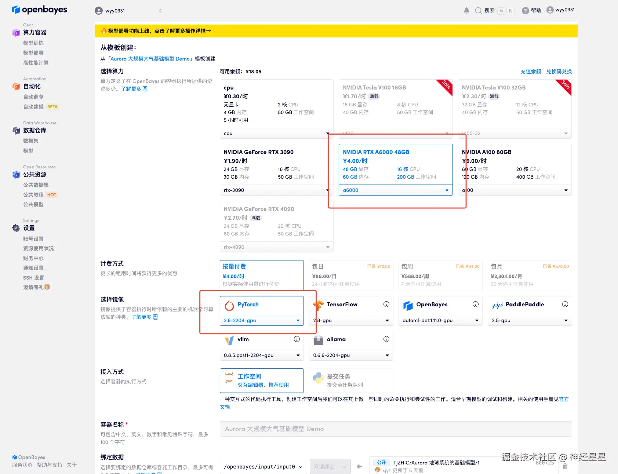Open the a6000 type dropdown
Viewport: 618px width, 474px height.
[x=396, y=190]
